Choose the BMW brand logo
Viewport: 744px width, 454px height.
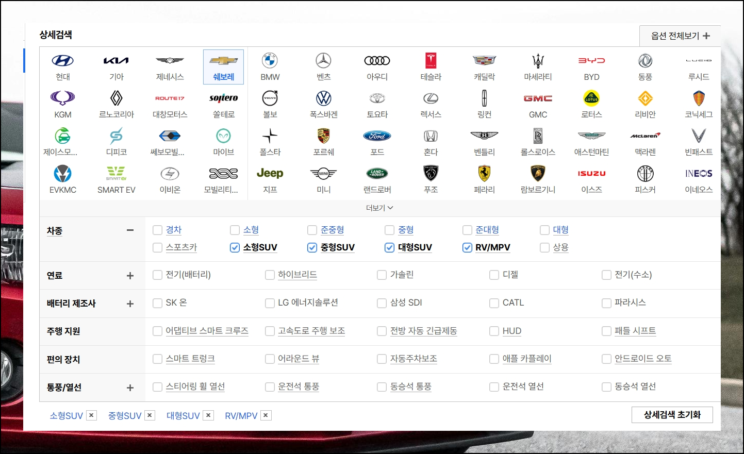pos(270,61)
